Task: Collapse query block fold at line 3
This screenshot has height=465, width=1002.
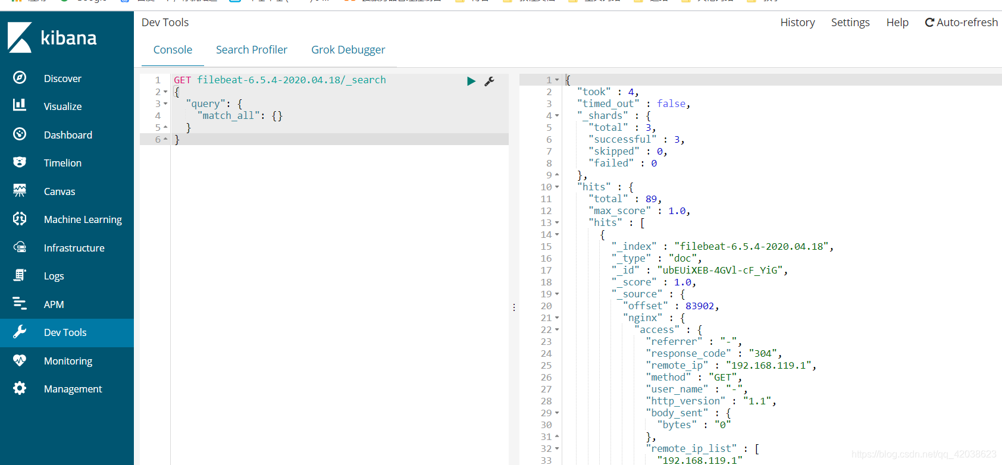Action: [x=165, y=104]
